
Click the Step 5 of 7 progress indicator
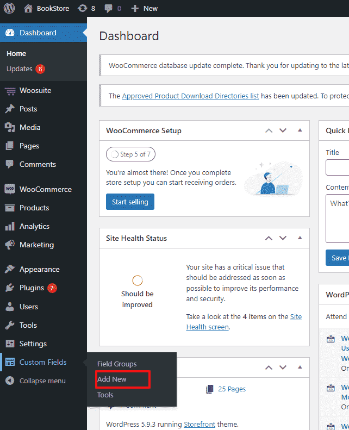(130, 154)
